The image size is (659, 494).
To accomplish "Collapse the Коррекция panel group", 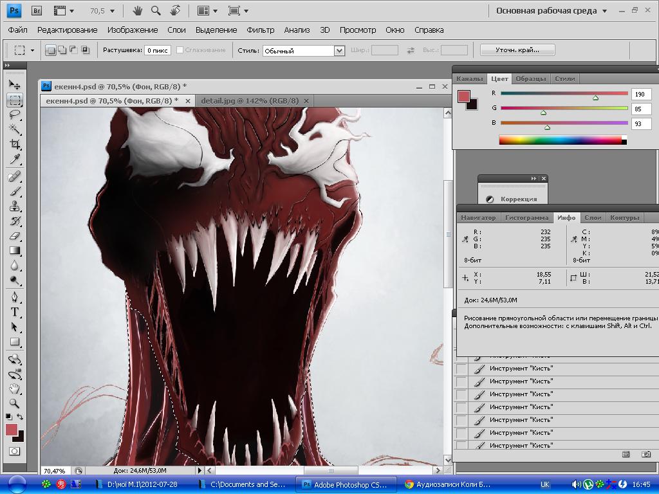I will [x=534, y=179].
